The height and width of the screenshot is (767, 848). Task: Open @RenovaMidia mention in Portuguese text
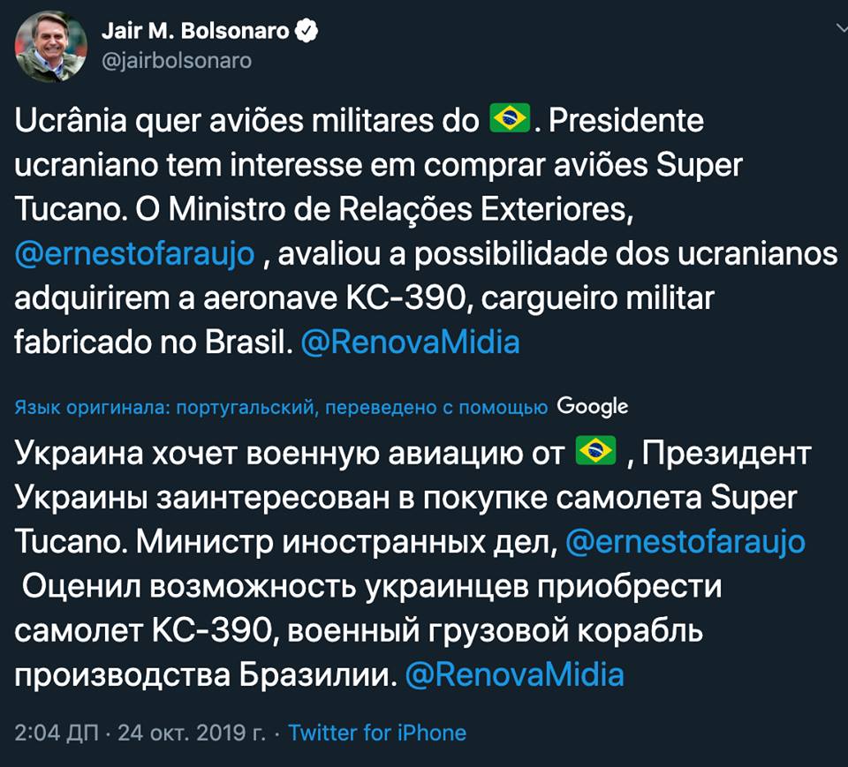(410, 342)
